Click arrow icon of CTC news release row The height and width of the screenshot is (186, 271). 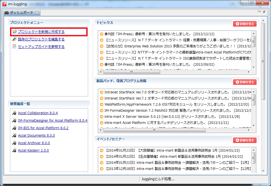(102, 52)
